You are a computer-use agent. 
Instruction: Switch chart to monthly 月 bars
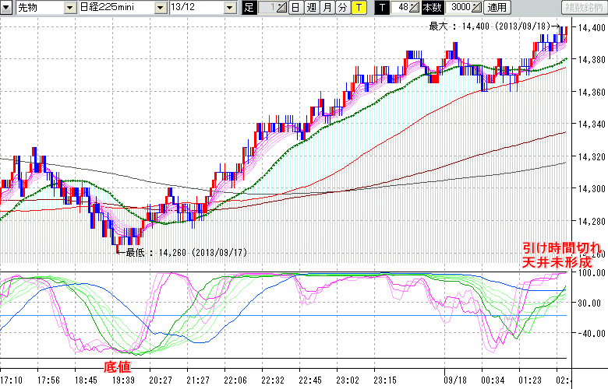pos(327,8)
